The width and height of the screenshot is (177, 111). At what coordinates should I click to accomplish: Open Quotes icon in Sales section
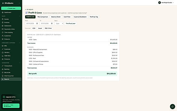[x=3, y=19]
